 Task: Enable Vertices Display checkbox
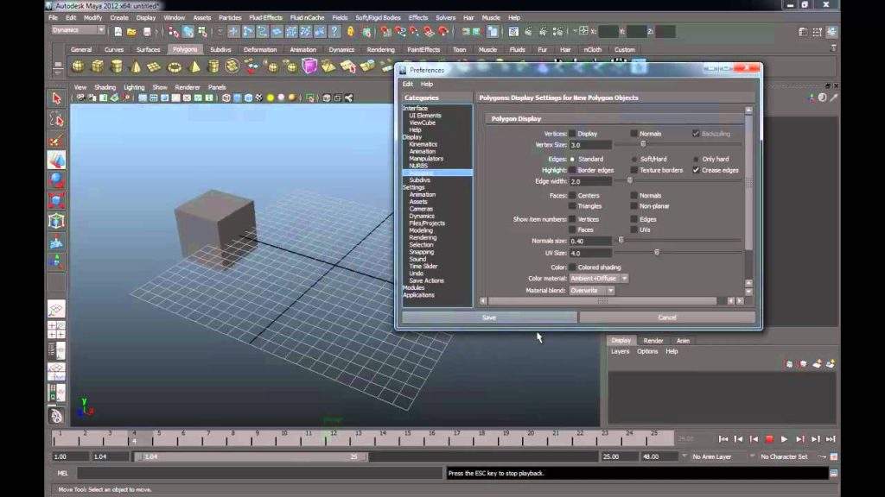click(x=572, y=134)
